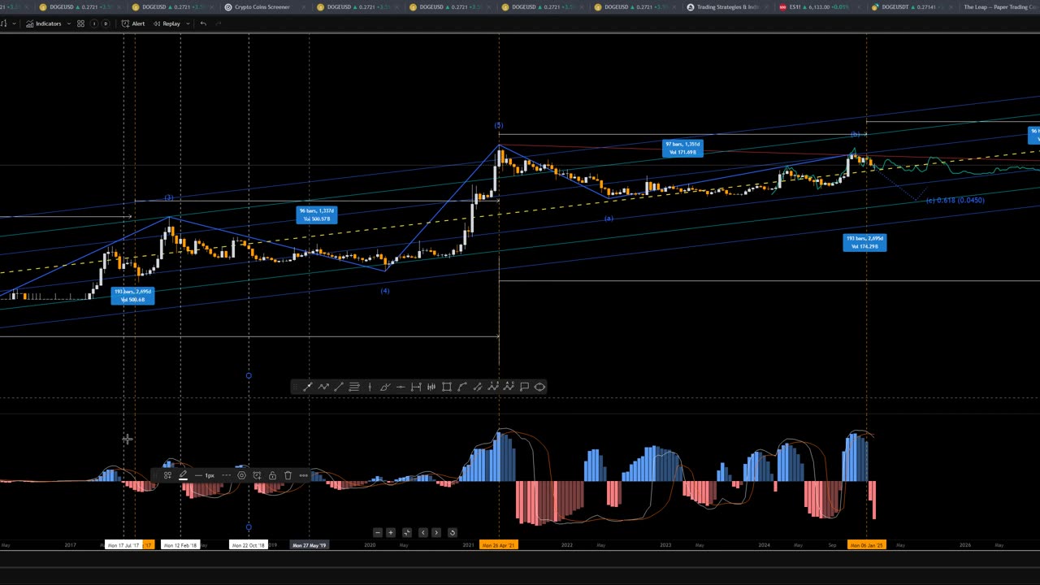Select the ellipse shape tool
1040x585 pixels.
[x=539, y=387]
